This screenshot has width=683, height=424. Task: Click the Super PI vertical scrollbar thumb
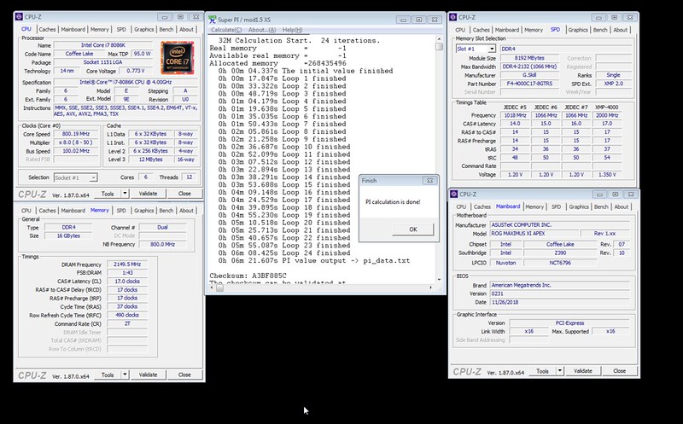pos(439,47)
